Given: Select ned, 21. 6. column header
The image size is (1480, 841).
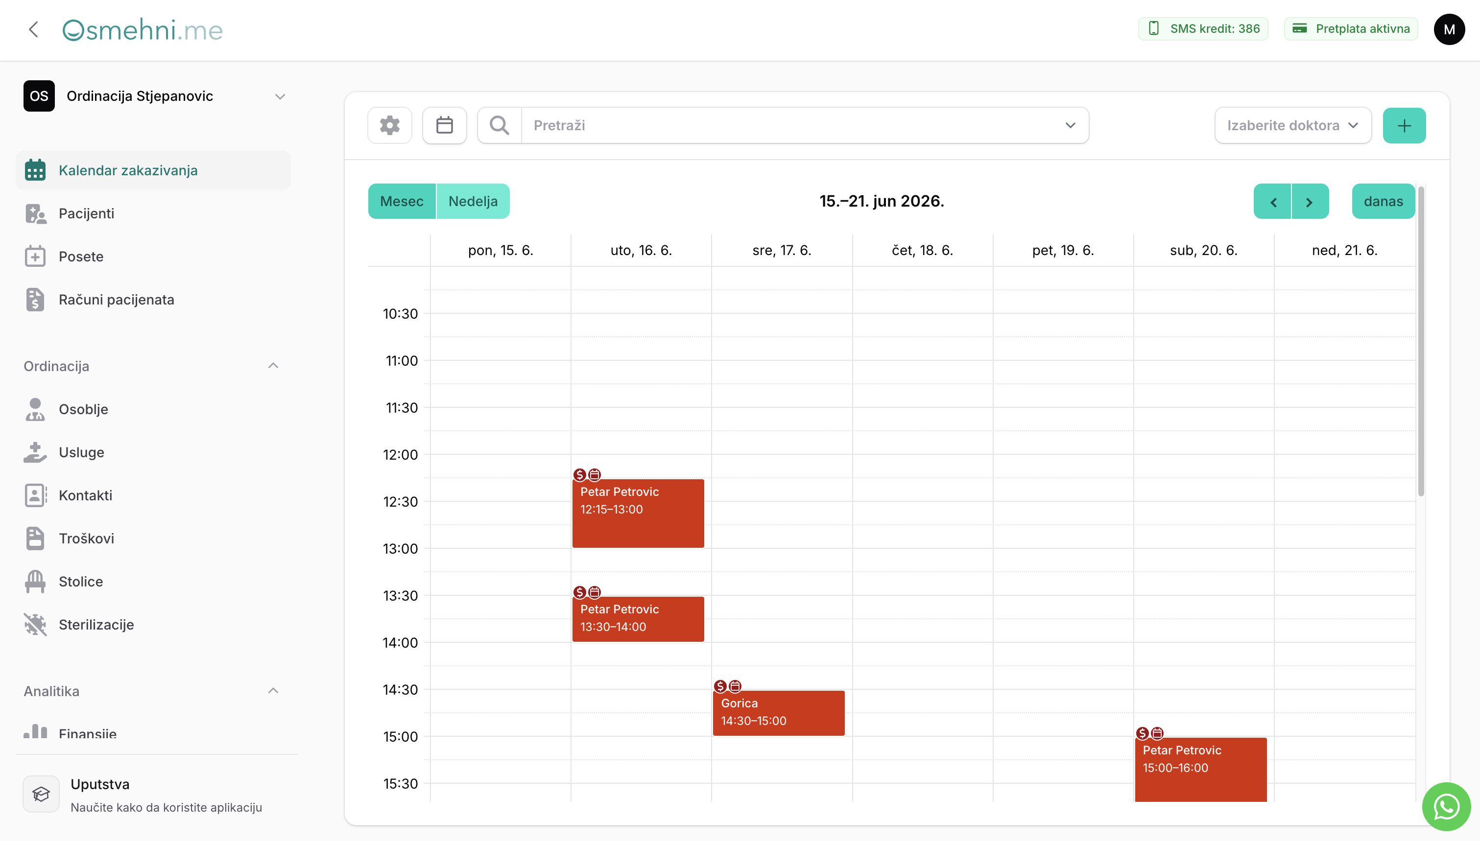Looking at the screenshot, I should (x=1344, y=250).
